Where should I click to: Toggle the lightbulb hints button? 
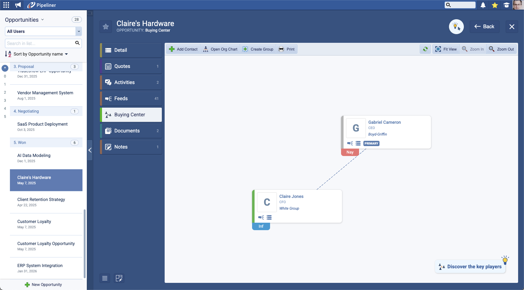point(456,27)
